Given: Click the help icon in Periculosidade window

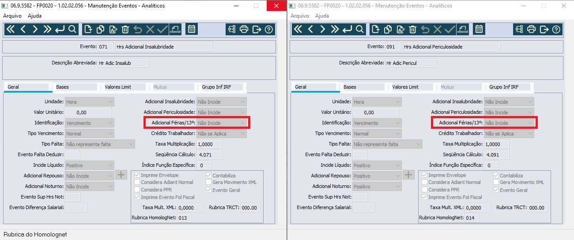Looking at the screenshot, I should click(x=556, y=30).
